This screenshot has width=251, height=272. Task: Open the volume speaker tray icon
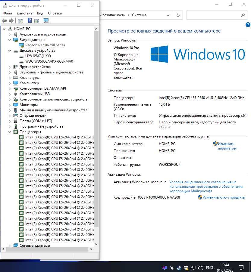[201, 268]
